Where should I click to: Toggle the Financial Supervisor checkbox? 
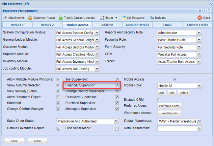click(117, 85)
